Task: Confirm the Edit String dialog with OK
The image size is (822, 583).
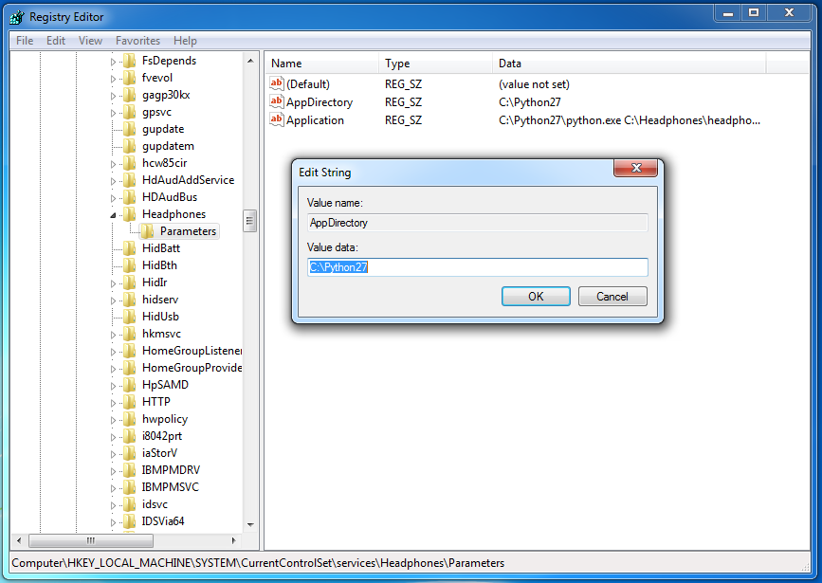Action: click(536, 296)
